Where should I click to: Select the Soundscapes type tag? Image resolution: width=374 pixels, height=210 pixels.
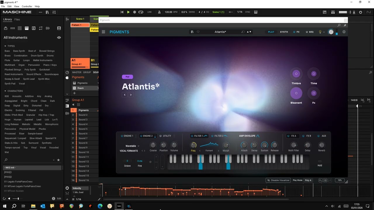coord(52,74)
